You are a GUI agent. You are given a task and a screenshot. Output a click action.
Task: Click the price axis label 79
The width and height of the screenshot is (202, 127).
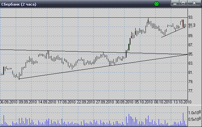(191, 82)
